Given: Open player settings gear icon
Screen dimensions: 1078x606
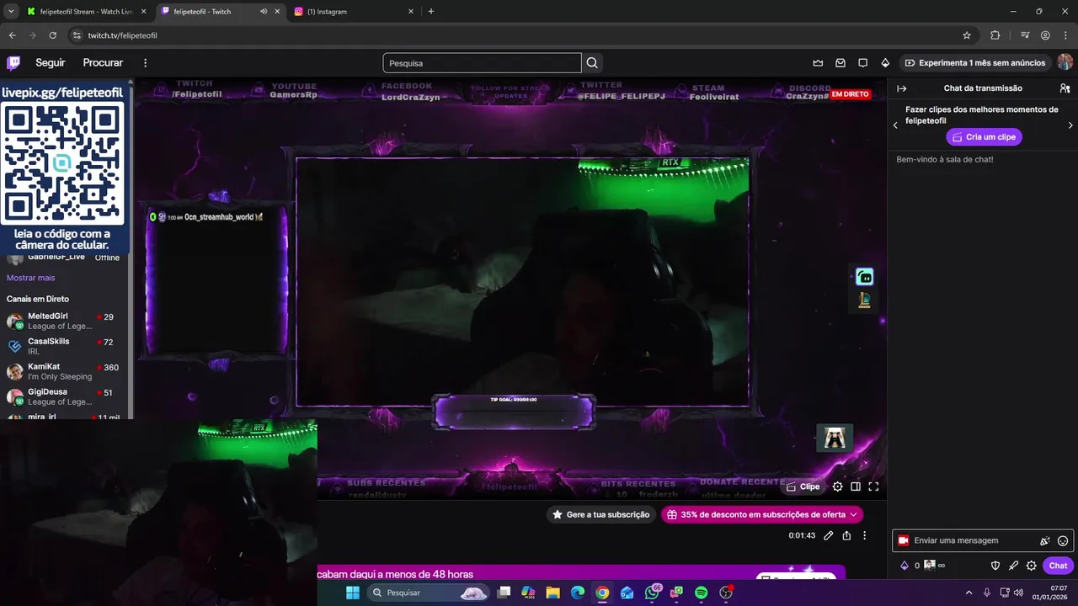Looking at the screenshot, I should point(837,486).
